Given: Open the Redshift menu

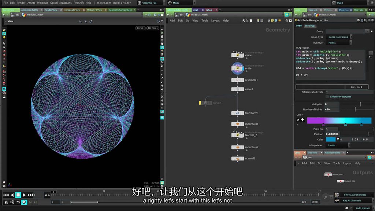Looking at the screenshot, I should pos(78,3).
